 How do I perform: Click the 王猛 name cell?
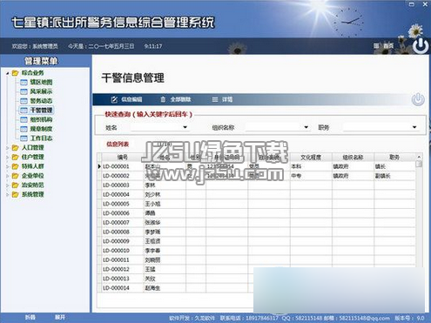(165, 269)
